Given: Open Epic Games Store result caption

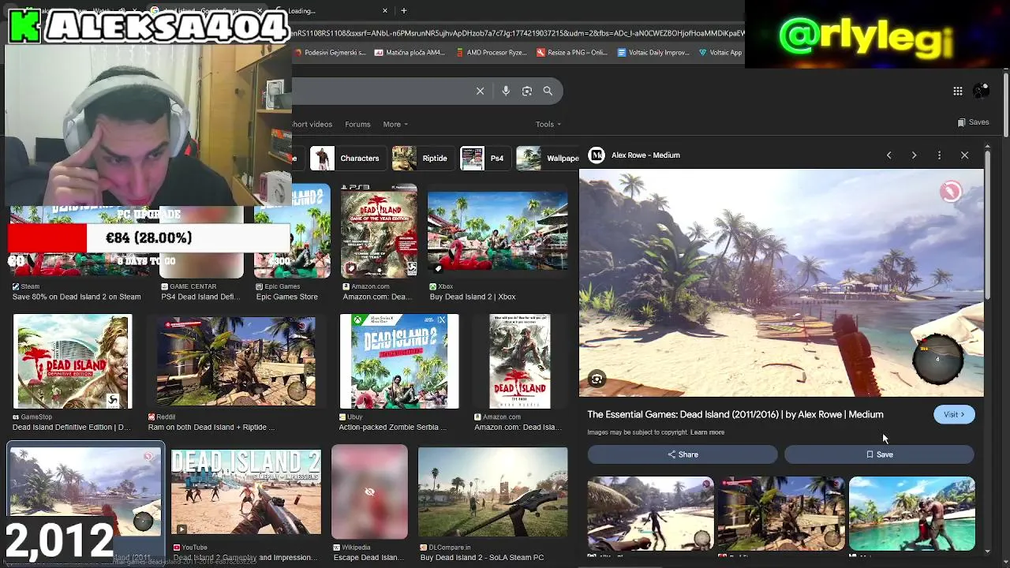Looking at the screenshot, I should [287, 297].
